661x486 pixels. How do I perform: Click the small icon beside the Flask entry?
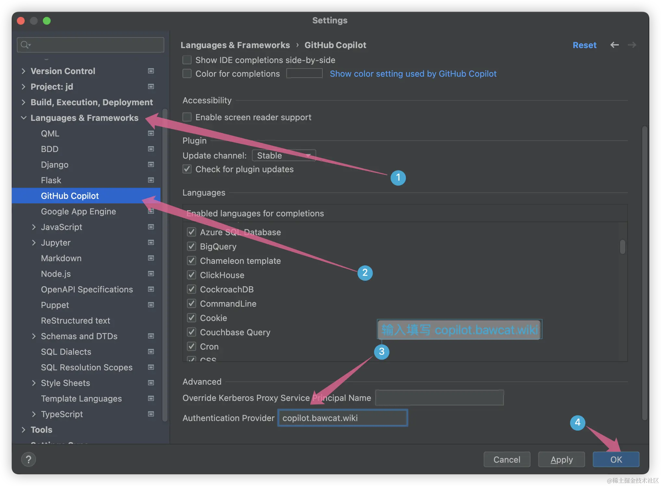151,180
